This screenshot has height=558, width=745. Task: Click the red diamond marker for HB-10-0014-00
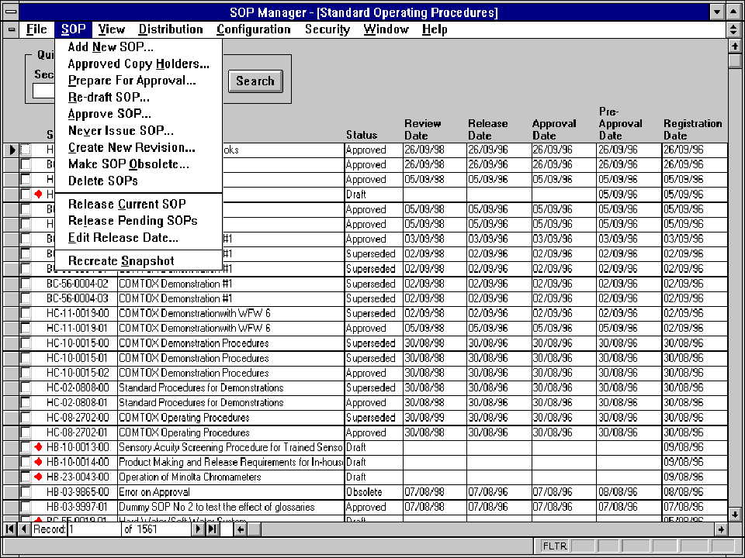(39, 462)
